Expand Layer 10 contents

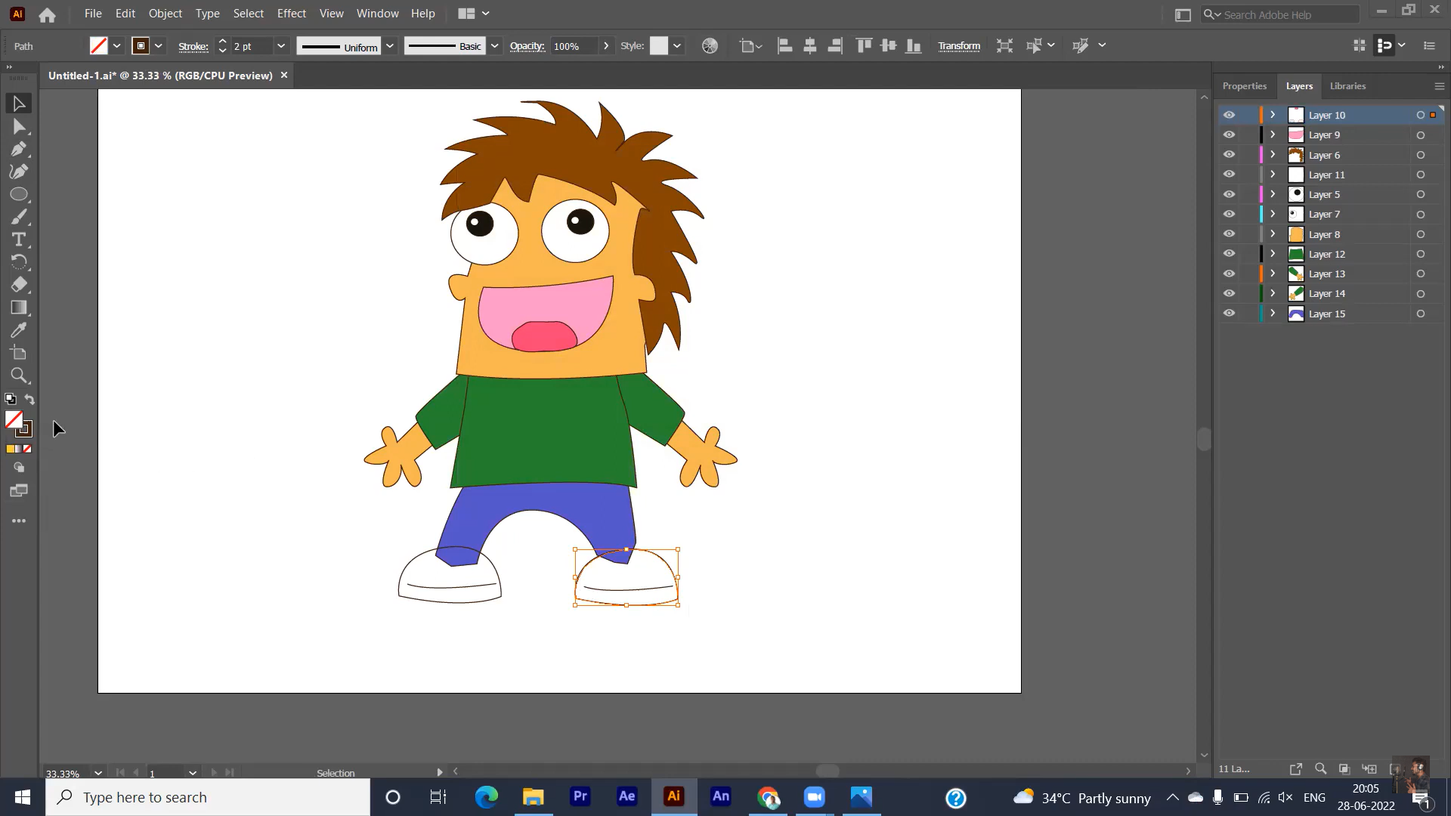(x=1273, y=115)
